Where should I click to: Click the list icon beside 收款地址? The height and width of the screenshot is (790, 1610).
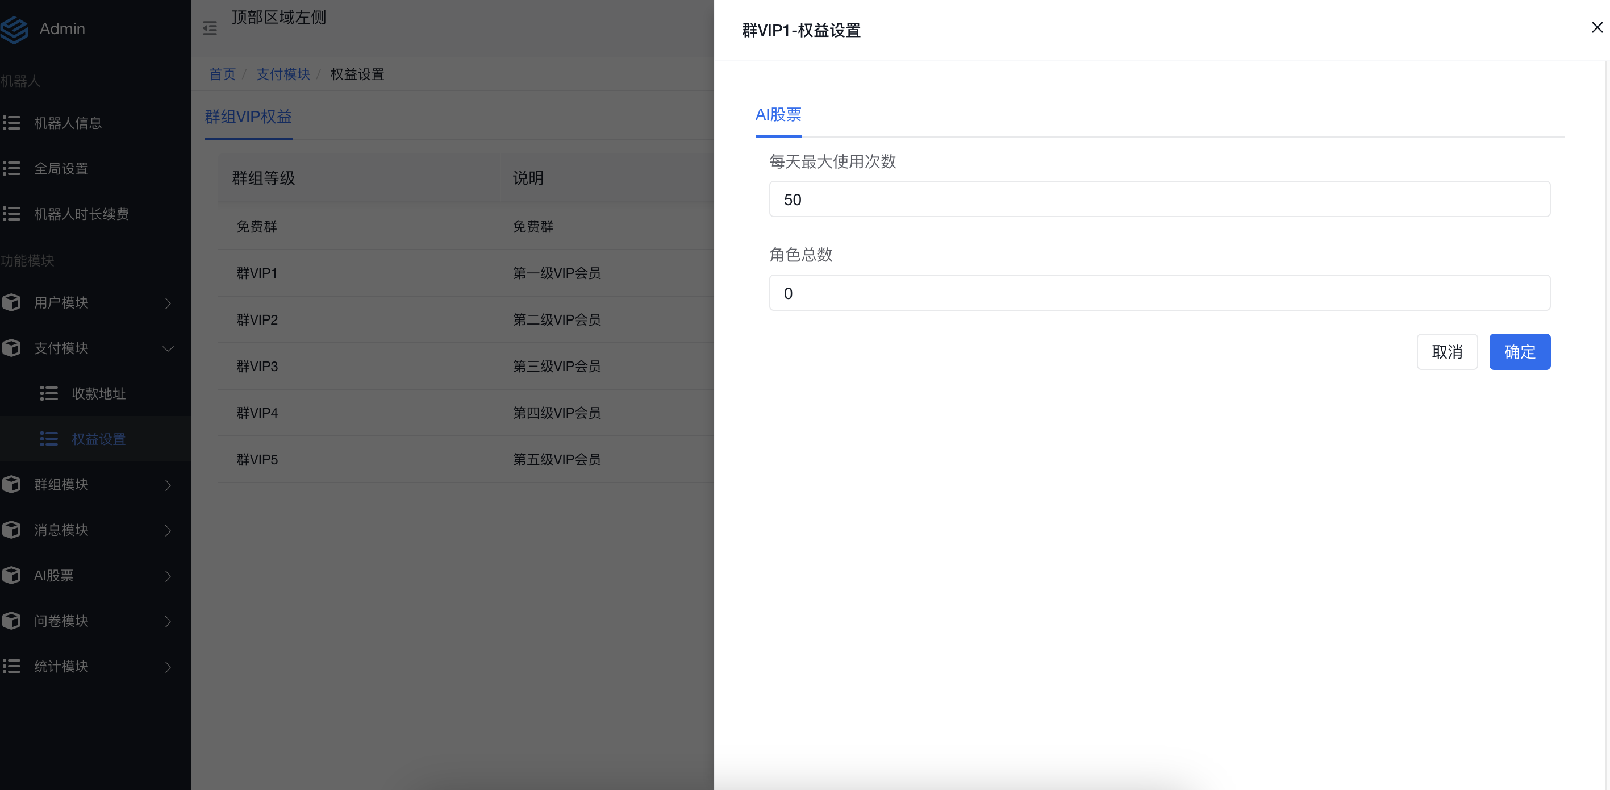[x=49, y=393]
